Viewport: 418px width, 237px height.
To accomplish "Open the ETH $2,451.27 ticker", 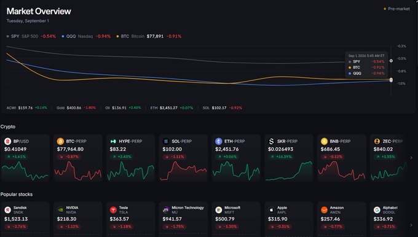I will [x=172, y=108].
